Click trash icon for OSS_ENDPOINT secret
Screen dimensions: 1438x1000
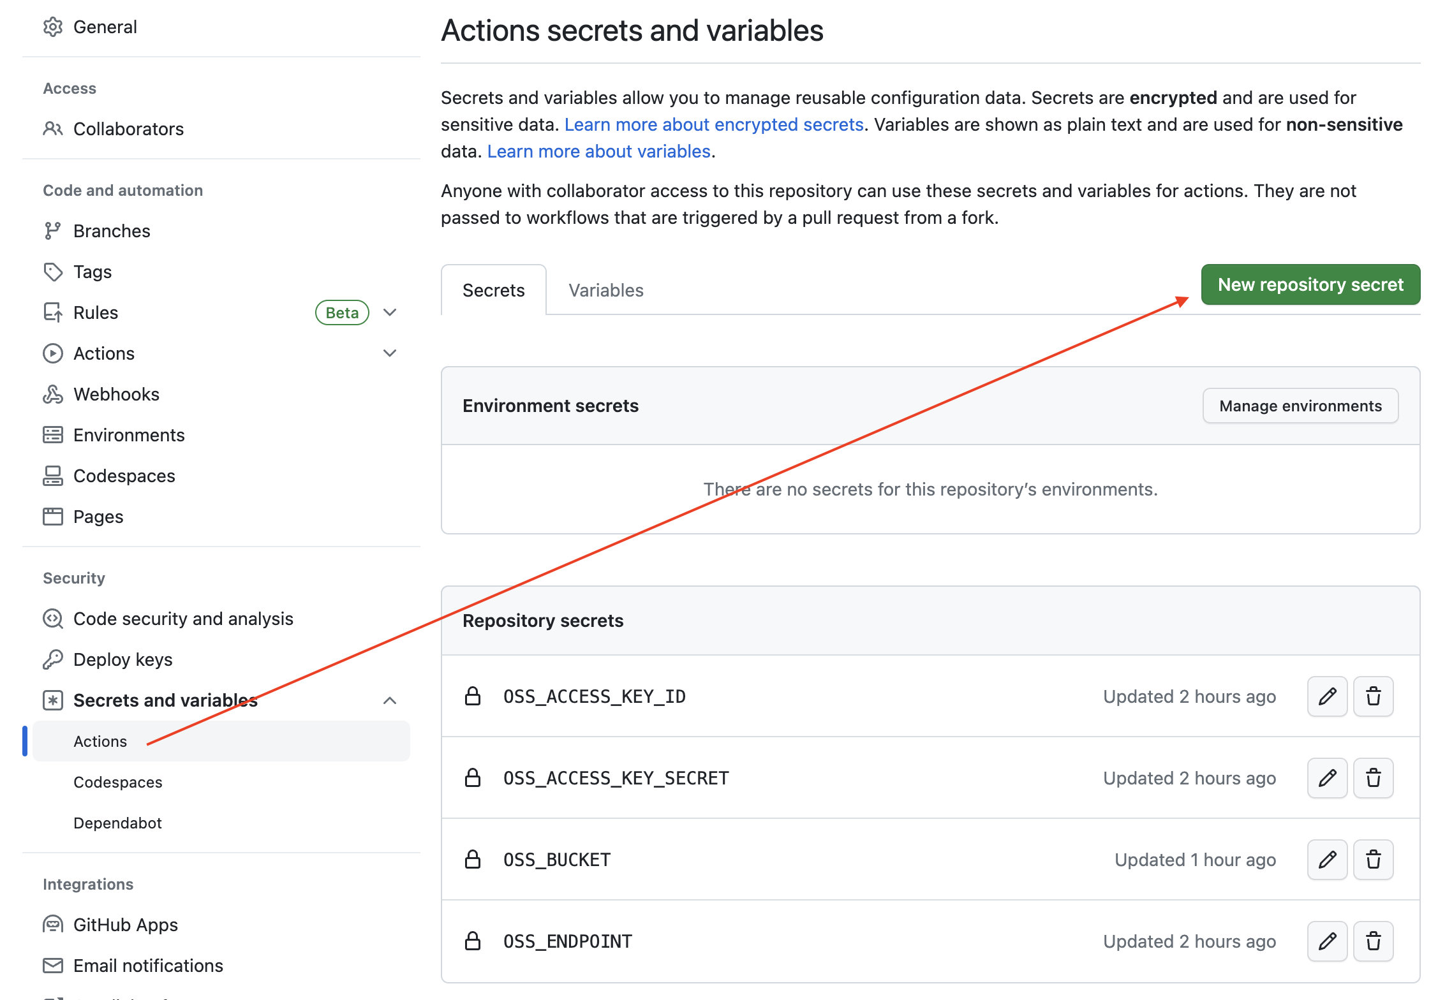1373,941
